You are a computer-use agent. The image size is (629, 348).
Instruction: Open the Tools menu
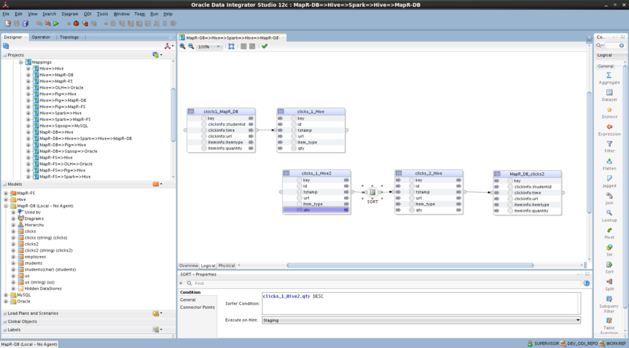103,14
